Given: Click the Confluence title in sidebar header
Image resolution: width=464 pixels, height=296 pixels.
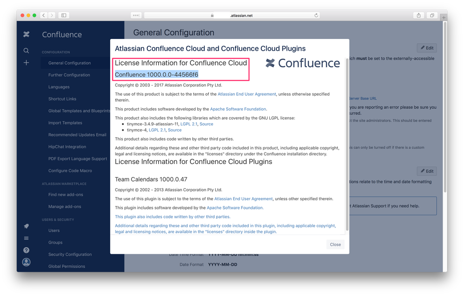Looking at the screenshot, I should point(62,35).
